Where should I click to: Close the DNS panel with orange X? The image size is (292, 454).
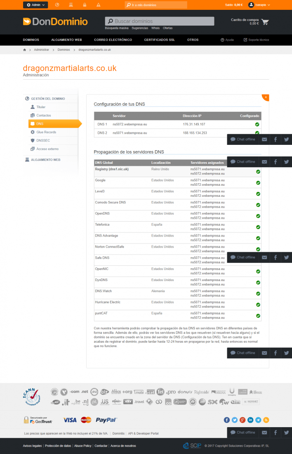click(266, 97)
